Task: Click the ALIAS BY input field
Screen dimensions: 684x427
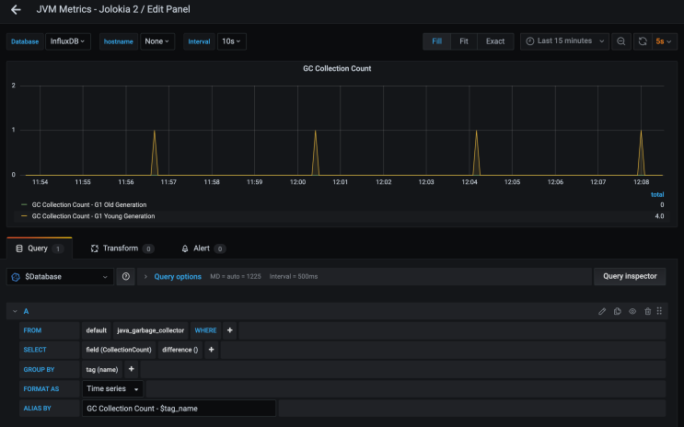Action: [x=179, y=409]
